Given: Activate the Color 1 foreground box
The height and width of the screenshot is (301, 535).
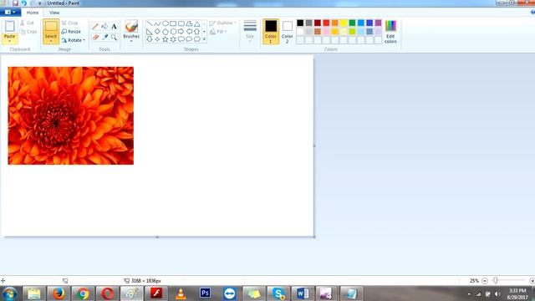Looking at the screenshot, I should (x=271, y=32).
